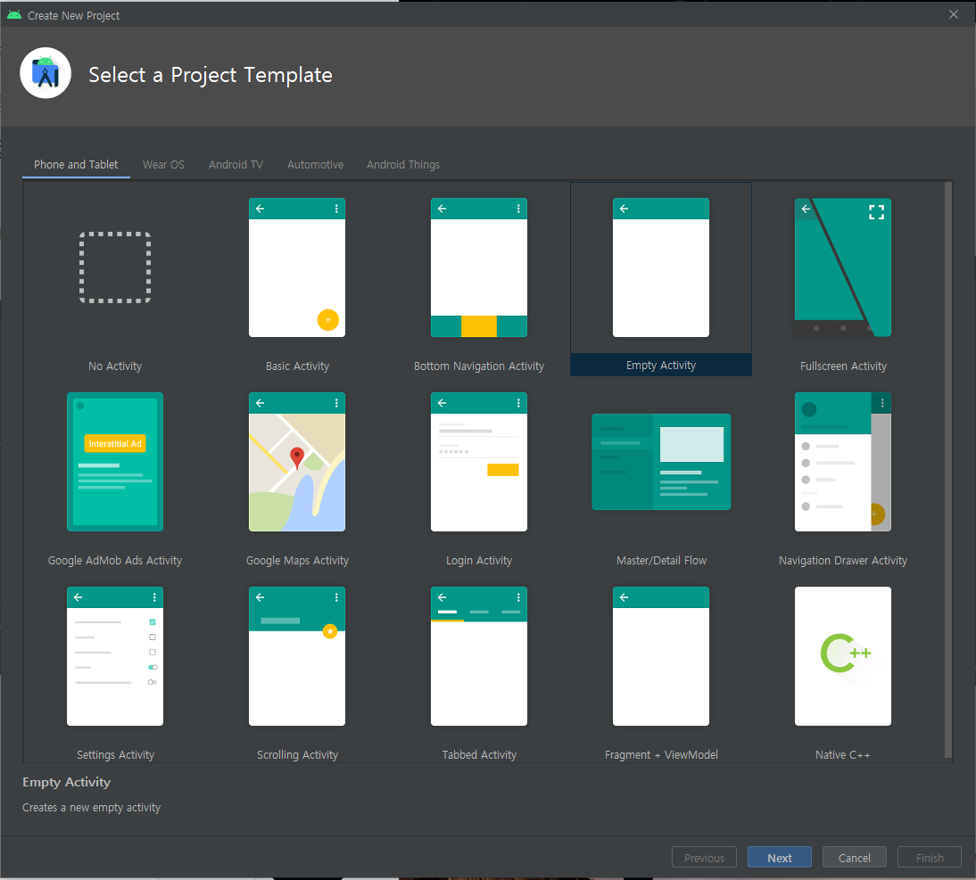Select the Empty Activity template thumbnail
976x880 pixels.
pyautogui.click(x=660, y=267)
